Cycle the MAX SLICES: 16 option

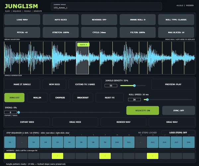point(176,32)
